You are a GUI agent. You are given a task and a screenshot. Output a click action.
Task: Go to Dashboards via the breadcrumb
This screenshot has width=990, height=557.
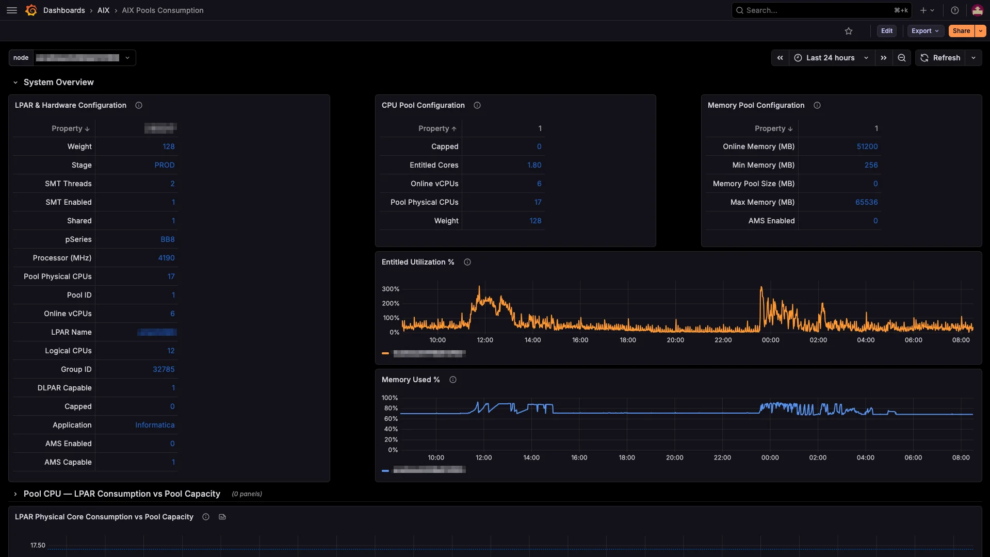[x=64, y=10]
